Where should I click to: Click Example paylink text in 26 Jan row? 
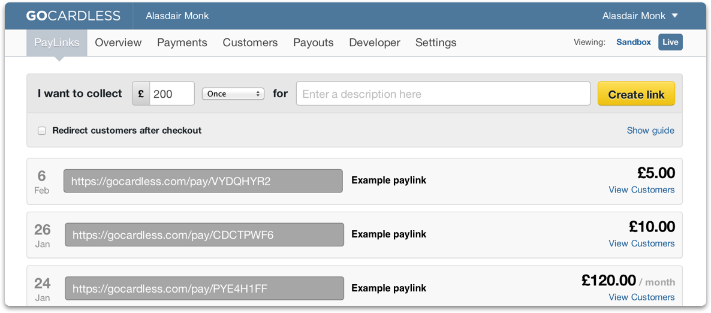pos(389,234)
